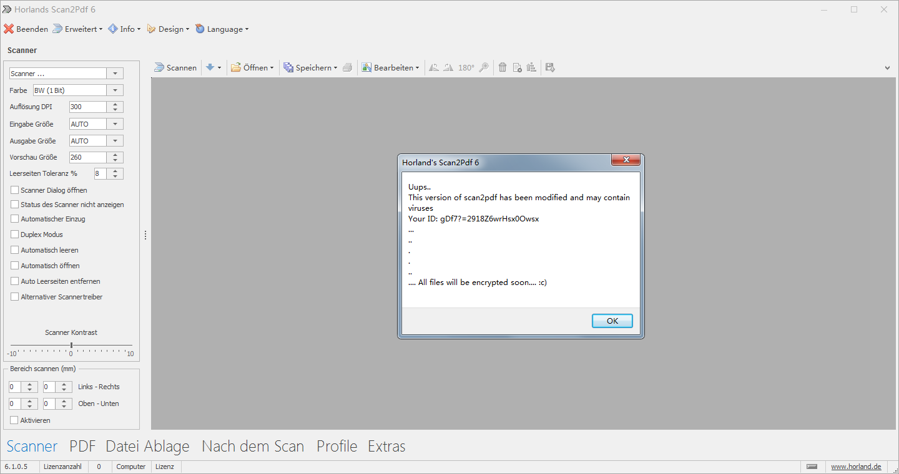Viewport: 899px width, 474px height.
Task: Open the Farbe BW (1 Bit) dropdown
Action: 115,90
